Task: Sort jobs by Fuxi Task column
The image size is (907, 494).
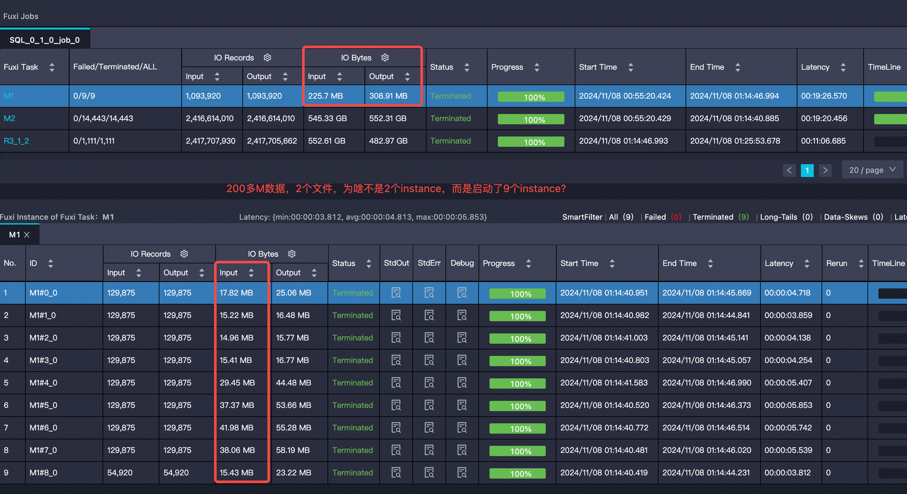Action: (x=52, y=67)
